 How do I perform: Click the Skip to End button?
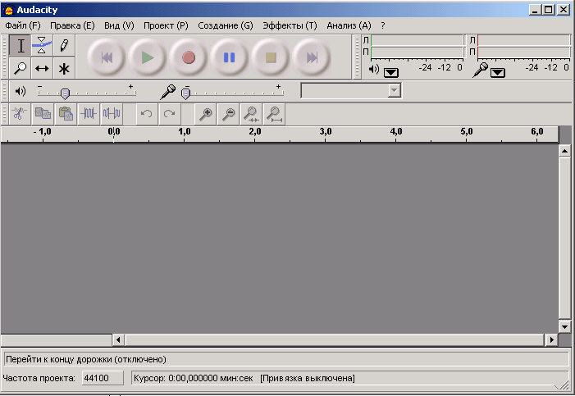click(312, 57)
